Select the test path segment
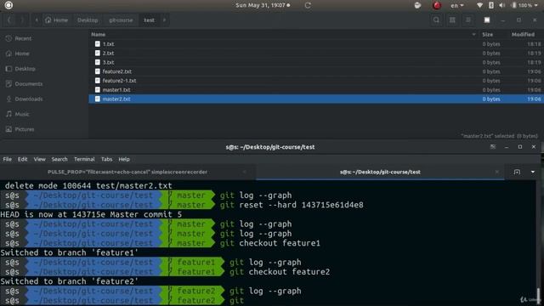This screenshot has width=544, height=306. coord(150,20)
